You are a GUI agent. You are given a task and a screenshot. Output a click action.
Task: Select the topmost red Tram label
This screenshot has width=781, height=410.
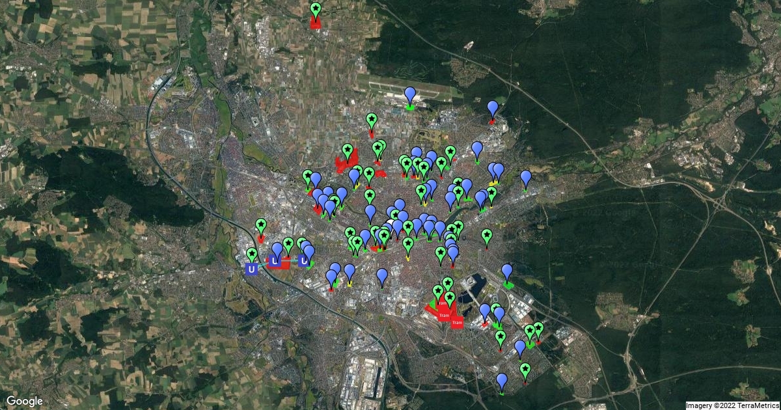click(441, 304)
